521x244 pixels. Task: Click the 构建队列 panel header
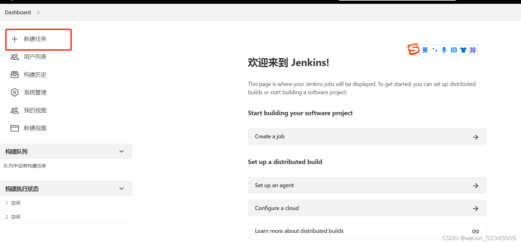(x=66, y=151)
